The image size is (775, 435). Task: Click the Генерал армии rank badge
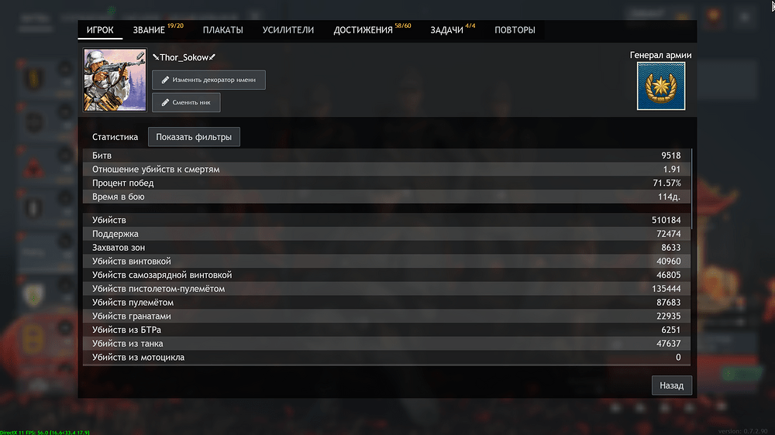point(660,87)
